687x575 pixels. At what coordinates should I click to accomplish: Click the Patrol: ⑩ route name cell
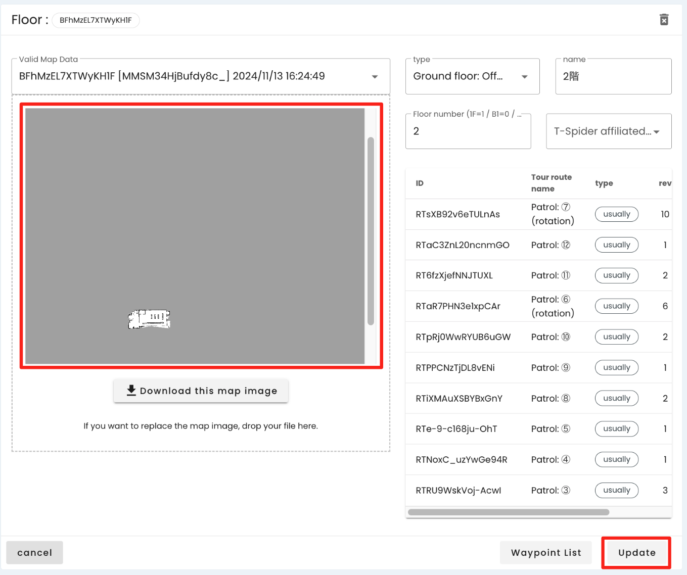[551, 337]
